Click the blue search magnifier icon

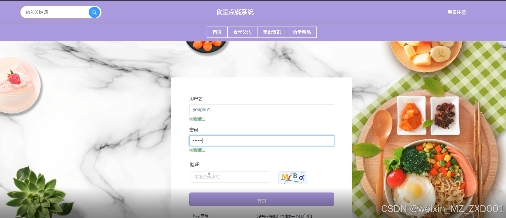click(x=94, y=12)
